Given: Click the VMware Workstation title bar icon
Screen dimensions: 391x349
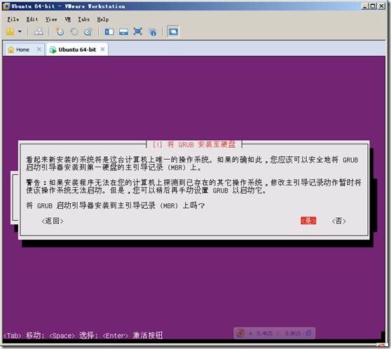Looking at the screenshot, I should (x=6, y=6).
